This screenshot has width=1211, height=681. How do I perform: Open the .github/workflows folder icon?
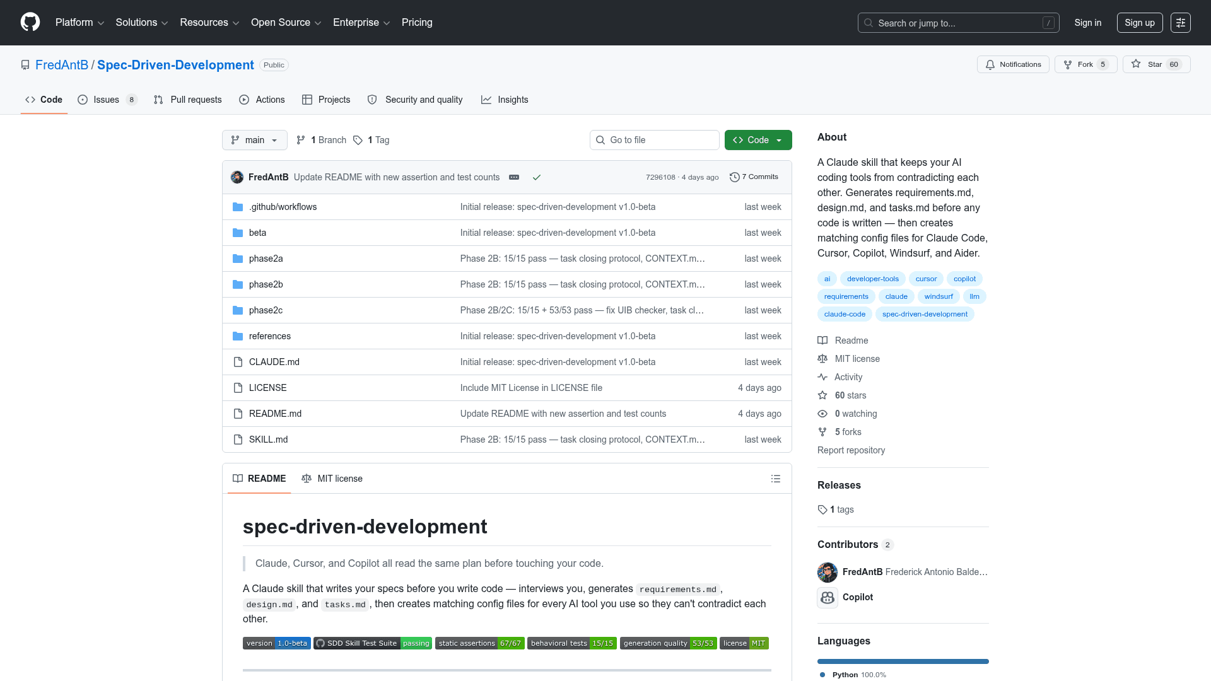click(238, 207)
